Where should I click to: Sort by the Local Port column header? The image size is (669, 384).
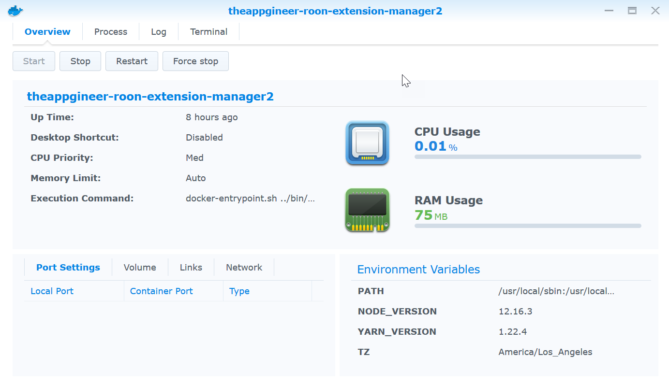(x=52, y=291)
